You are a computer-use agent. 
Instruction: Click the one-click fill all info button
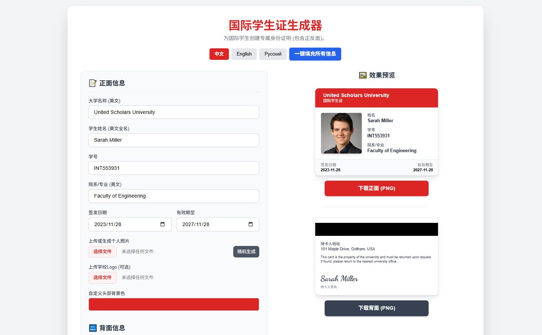coord(315,54)
